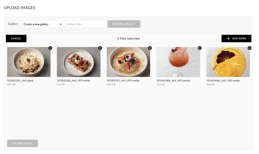
Task: Select the banana pancake bowl thumbnail
Action: tap(29, 62)
